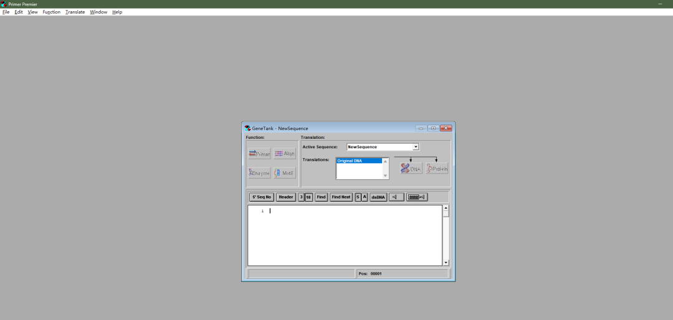
Task: Launch the Enzyme analysis tool
Action: pyautogui.click(x=259, y=173)
